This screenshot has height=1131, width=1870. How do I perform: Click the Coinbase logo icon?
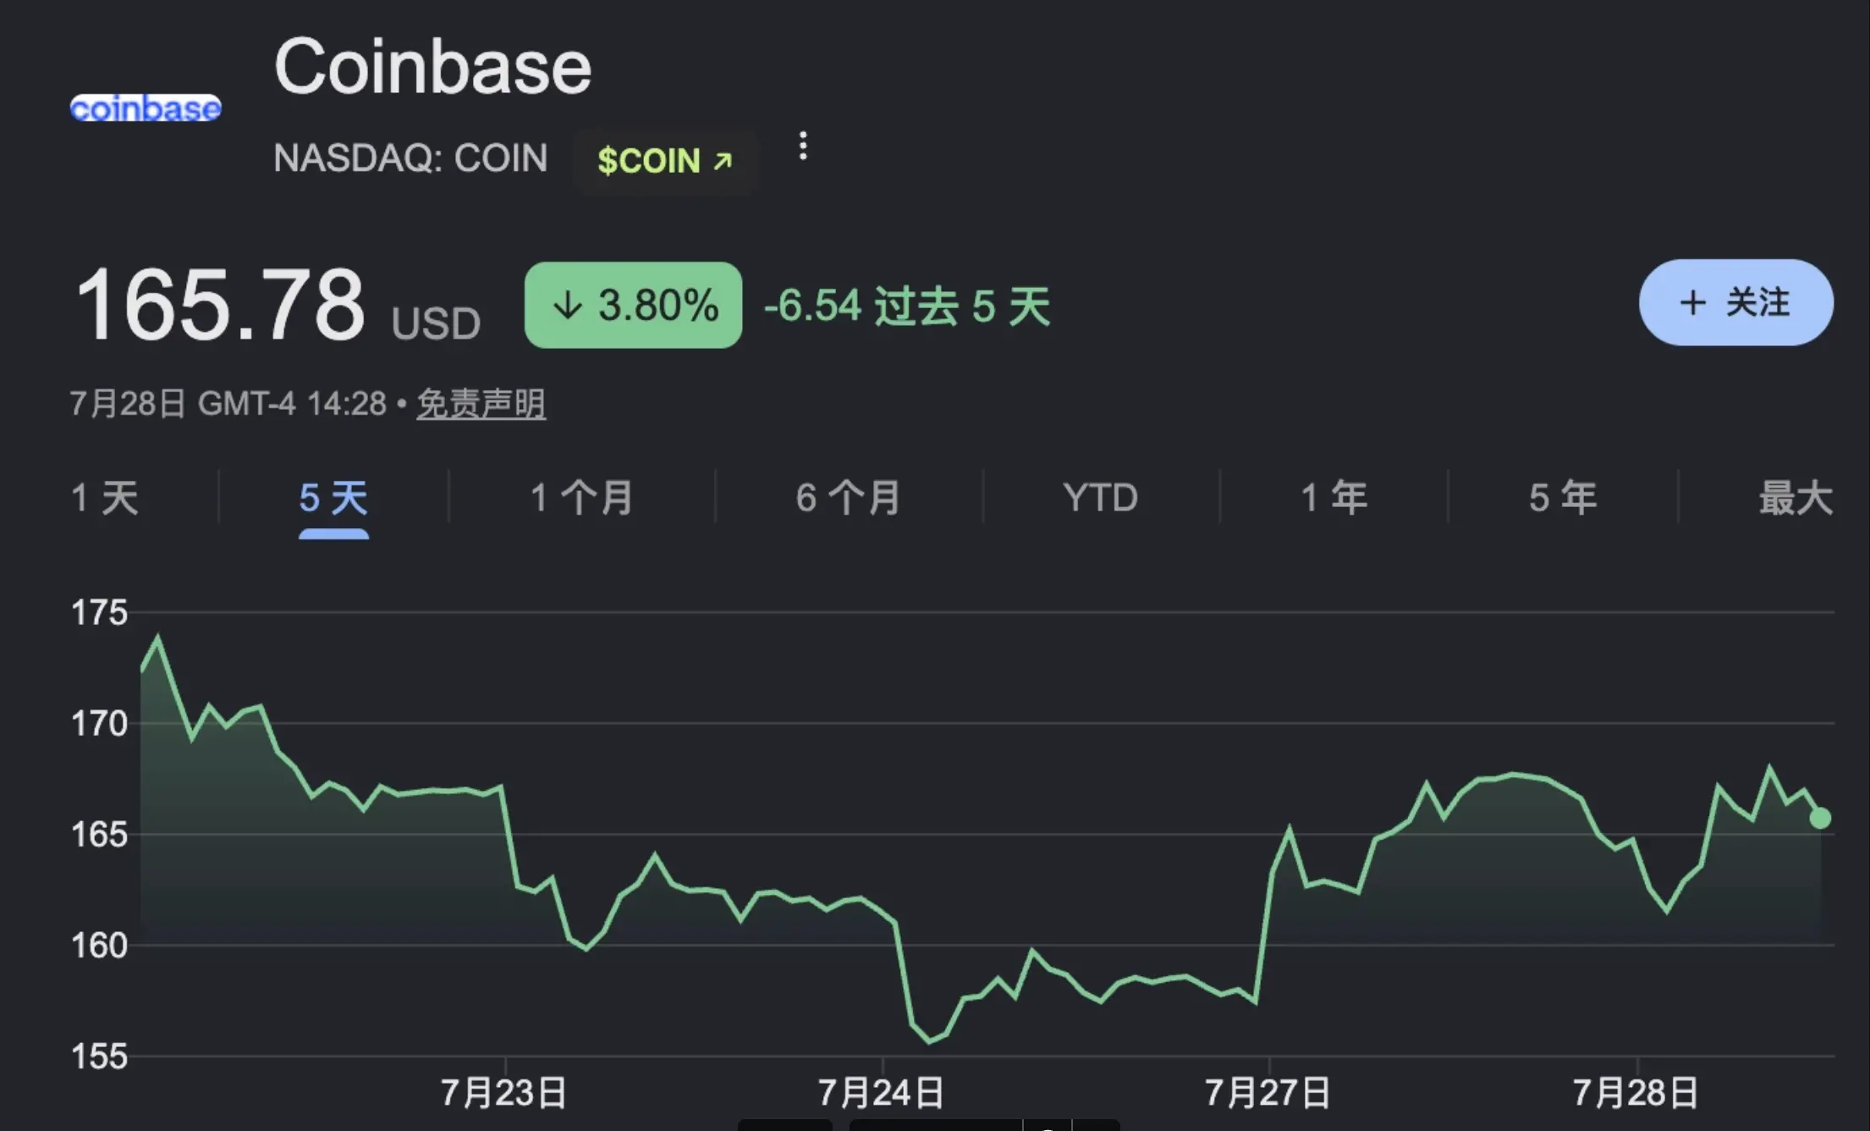click(x=146, y=108)
